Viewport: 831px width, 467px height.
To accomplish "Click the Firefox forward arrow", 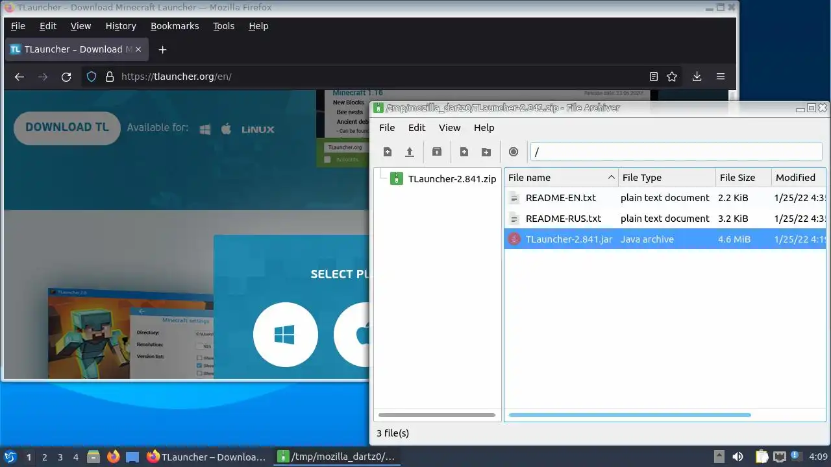I will coord(43,77).
